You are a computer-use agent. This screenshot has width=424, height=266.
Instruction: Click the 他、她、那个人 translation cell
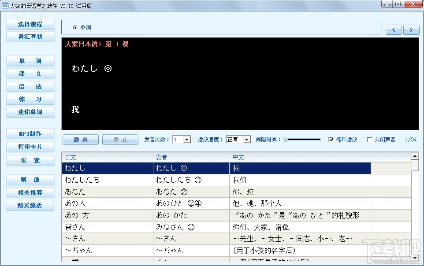(300, 203)
